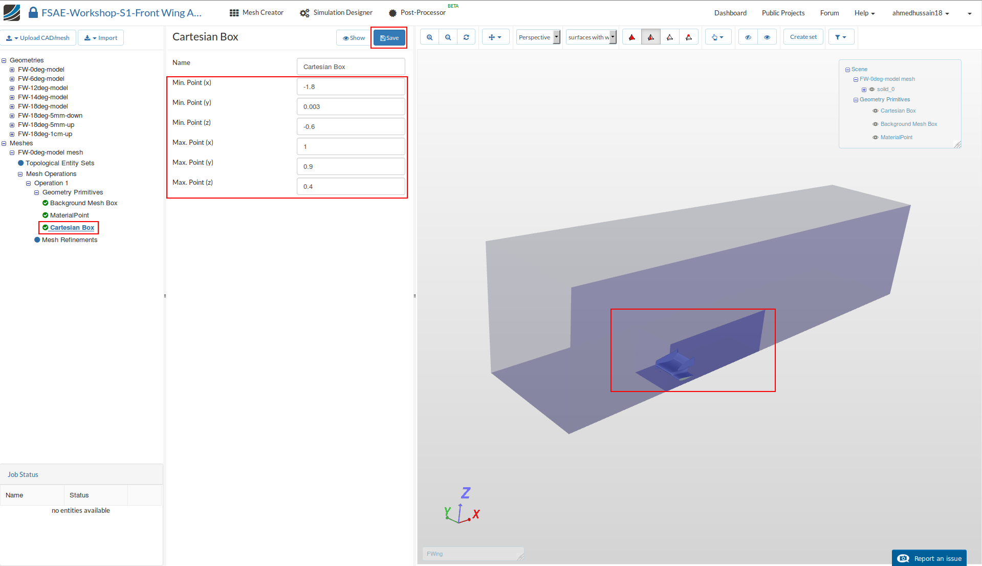Image resolution: width=982 pixels, height=566 pixels.
Task: Click the hide selection crossed-eye icon
Action: click(x=748, y=37)
